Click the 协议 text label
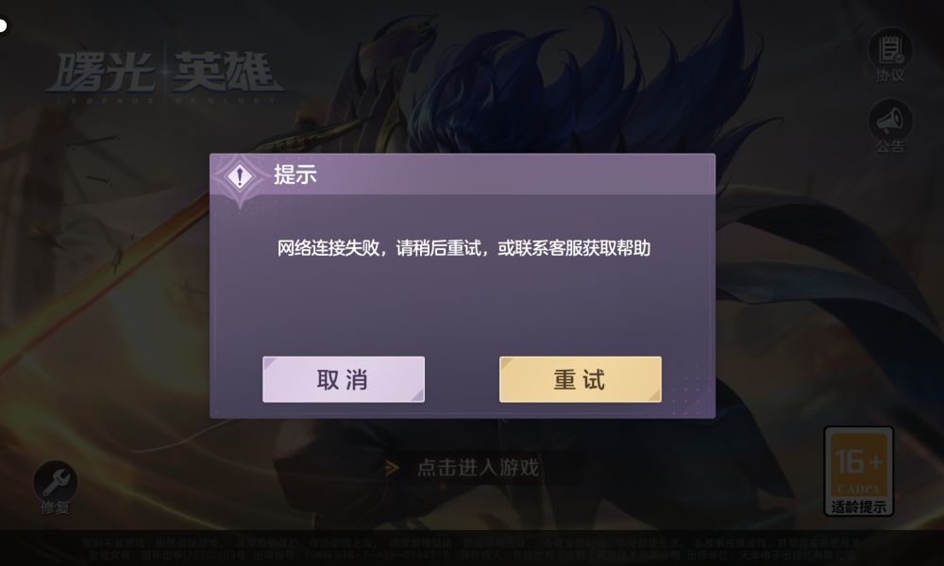 click(x=890, y=75)
